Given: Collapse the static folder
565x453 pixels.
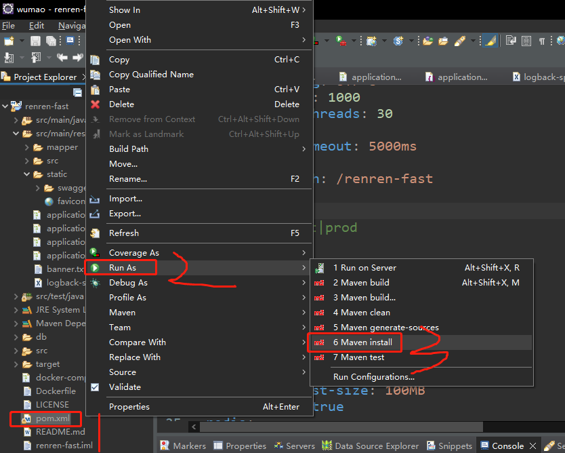Looking at the screenshot, I should pos(26,174).
